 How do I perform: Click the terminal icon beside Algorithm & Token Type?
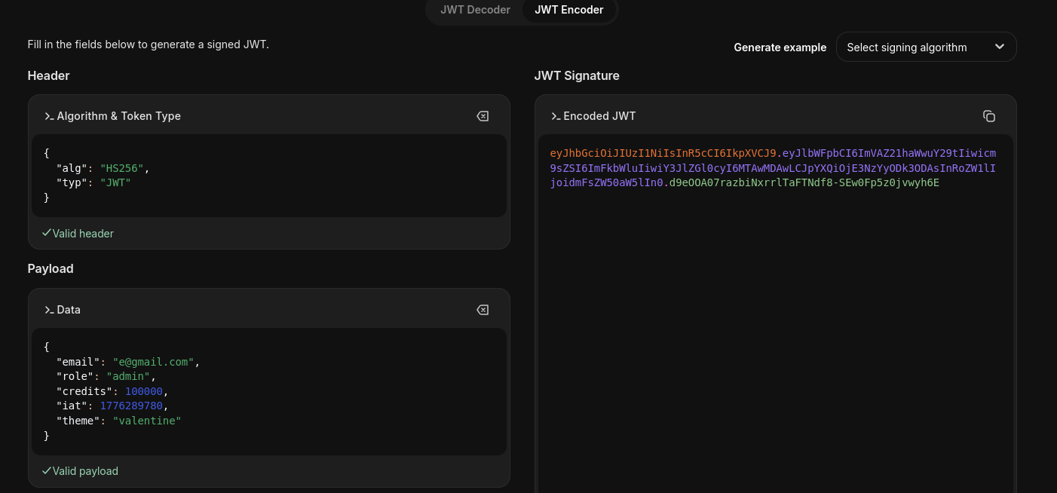(49, 116)
